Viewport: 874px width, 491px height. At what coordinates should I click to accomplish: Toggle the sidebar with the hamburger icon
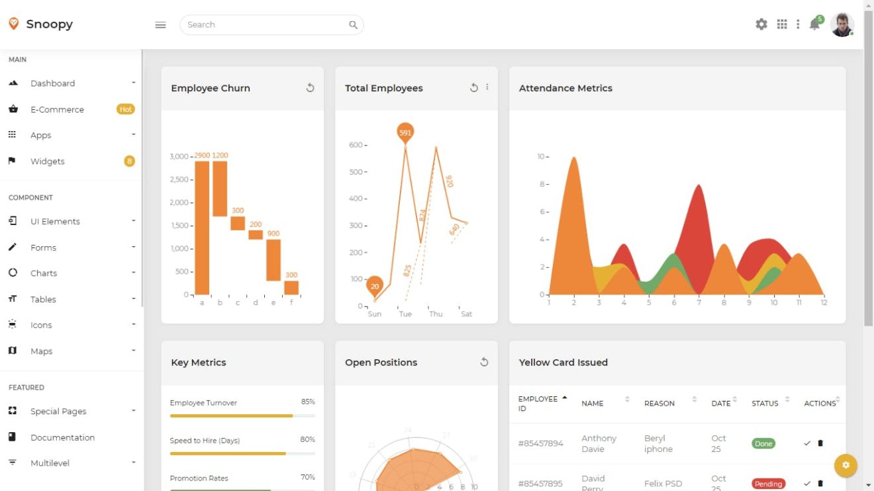tap(160, 24)
